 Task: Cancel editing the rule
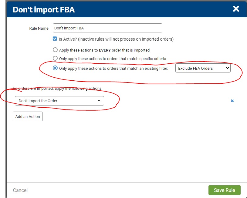pyautogui.click(x=20, y=190)
